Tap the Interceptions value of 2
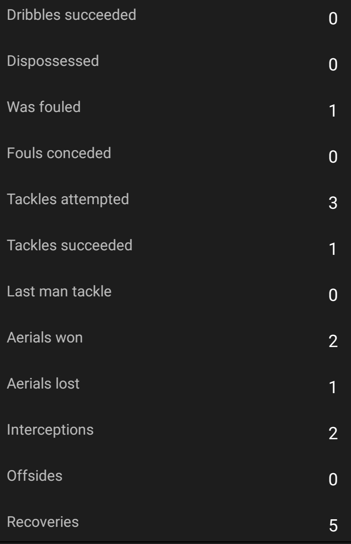Screen dimensions: 351x544 333,433
